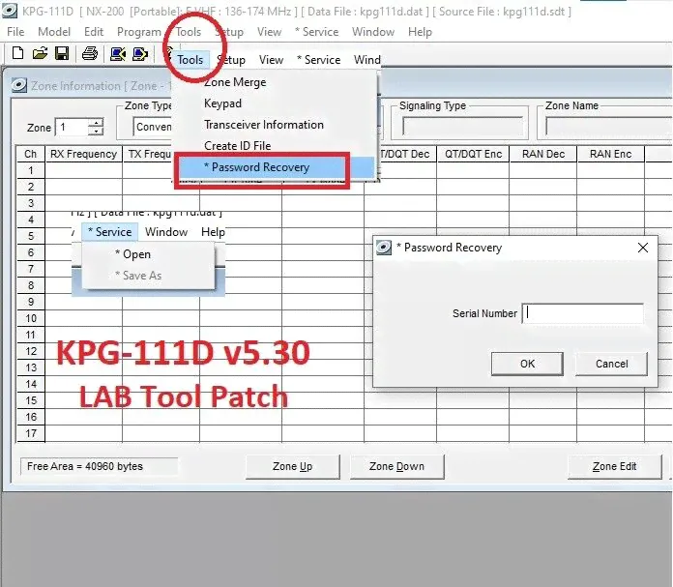
Task: Open Keypad from the Tools menu
Action: coord(222,103)
